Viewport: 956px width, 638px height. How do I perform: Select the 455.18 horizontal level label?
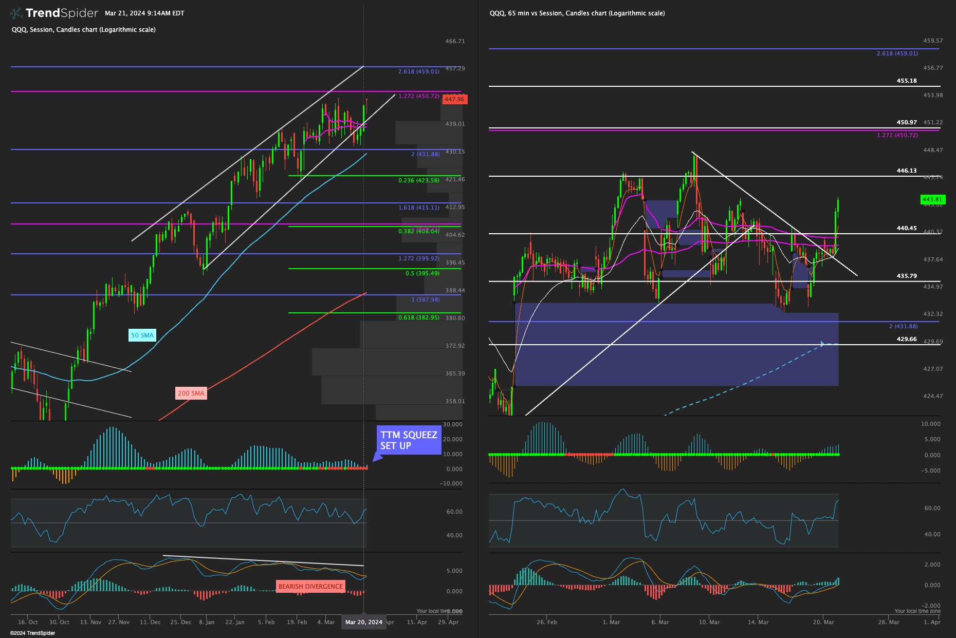(907, 81)
